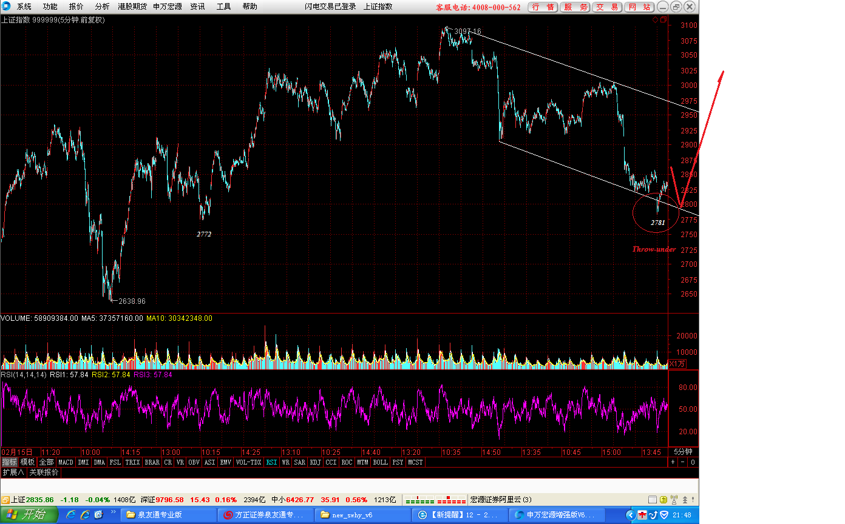Switch indicator to FSL
This screenshot has height=524, width=845.
coord(115,462)
